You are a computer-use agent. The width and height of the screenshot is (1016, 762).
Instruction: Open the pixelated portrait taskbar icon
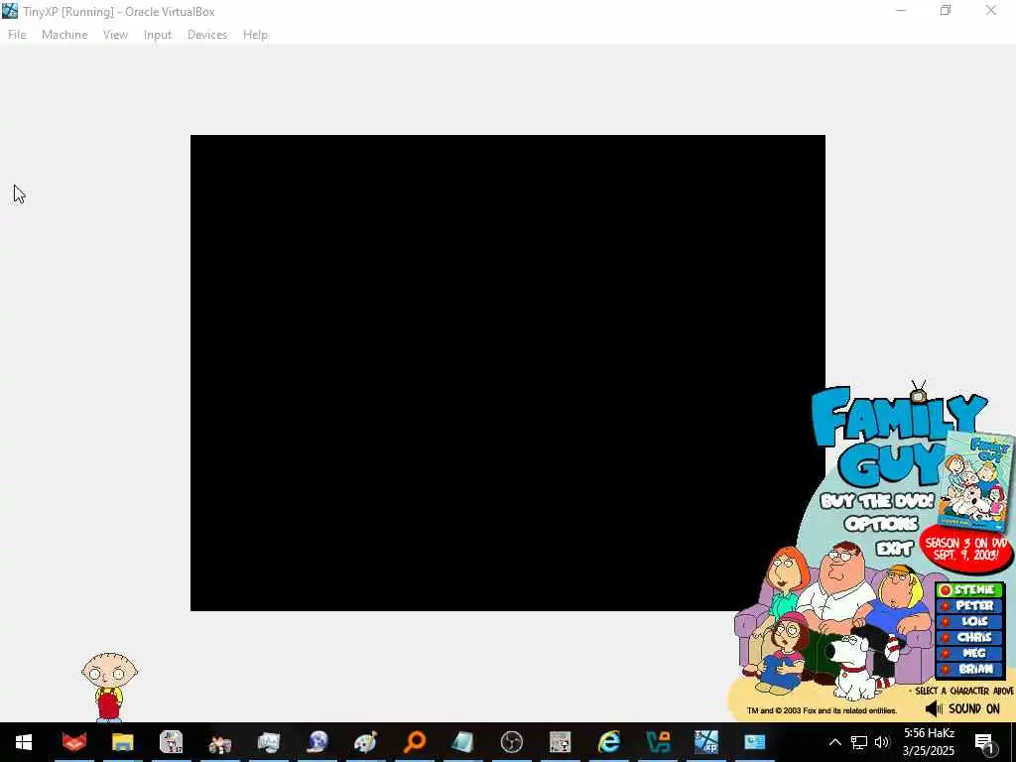pos(560,742)
